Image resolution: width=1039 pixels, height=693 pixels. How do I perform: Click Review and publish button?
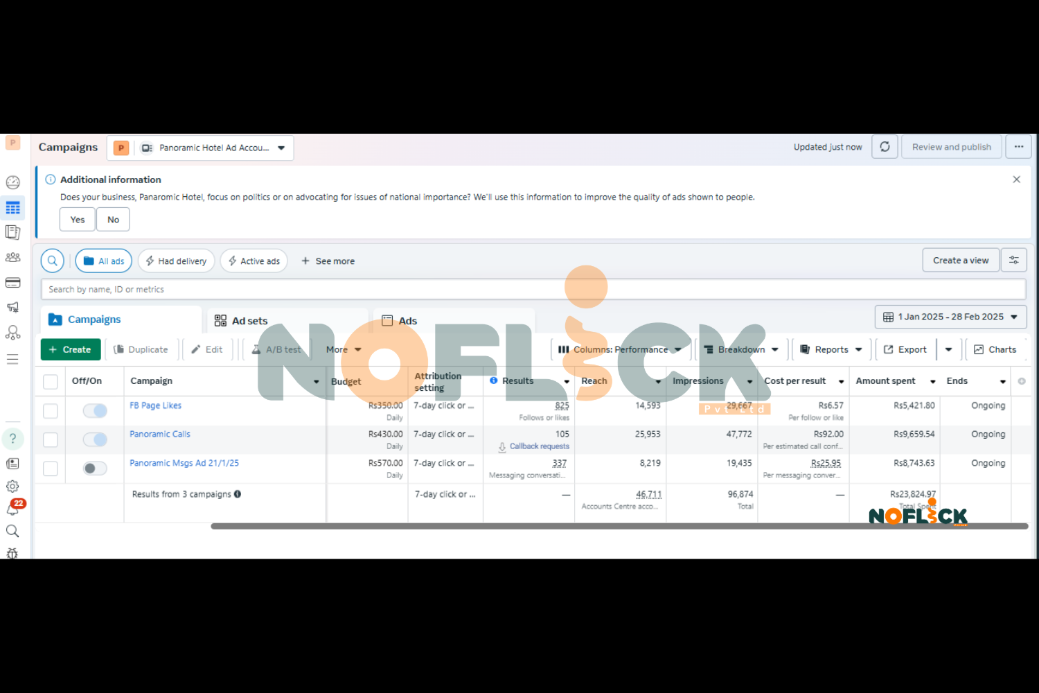click(952, 147)
